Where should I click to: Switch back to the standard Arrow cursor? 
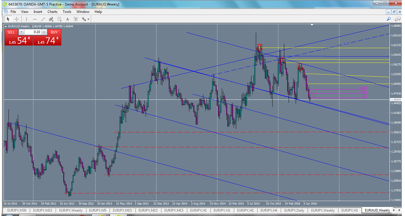tap(8, 19)
